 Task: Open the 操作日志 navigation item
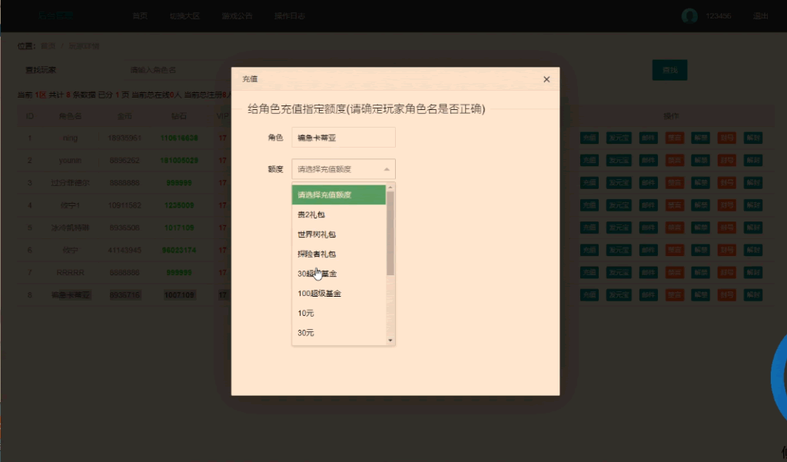pyautogui.click(x=290, y=16)
